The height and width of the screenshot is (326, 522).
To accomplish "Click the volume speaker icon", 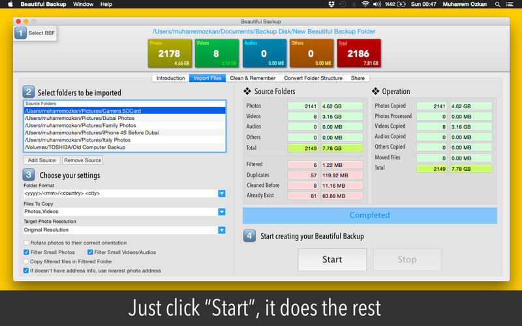I will 377,5.
